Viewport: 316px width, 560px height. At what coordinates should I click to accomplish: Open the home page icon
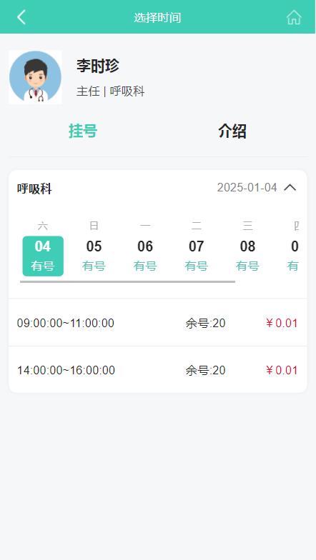pos(294,17)
